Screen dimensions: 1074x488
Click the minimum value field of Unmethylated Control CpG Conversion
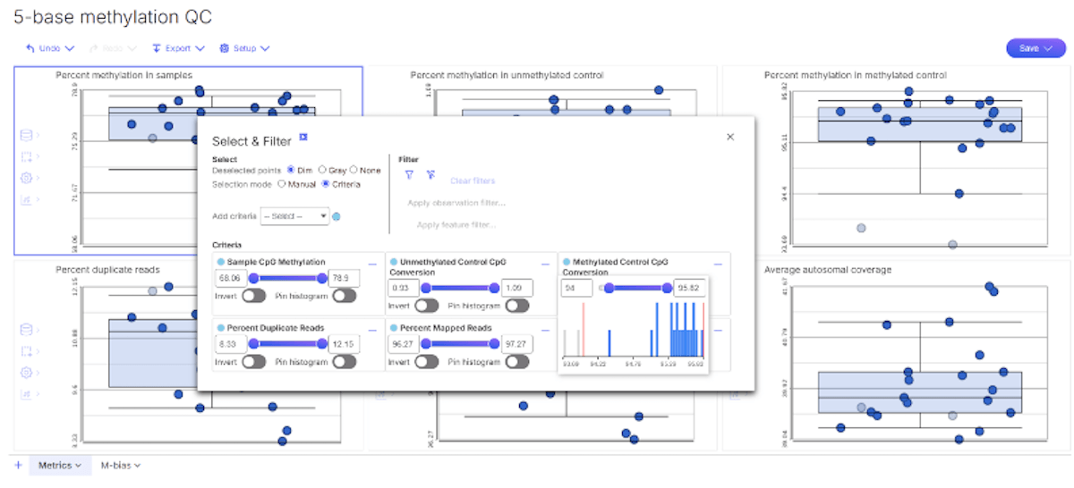click(404, 288)
